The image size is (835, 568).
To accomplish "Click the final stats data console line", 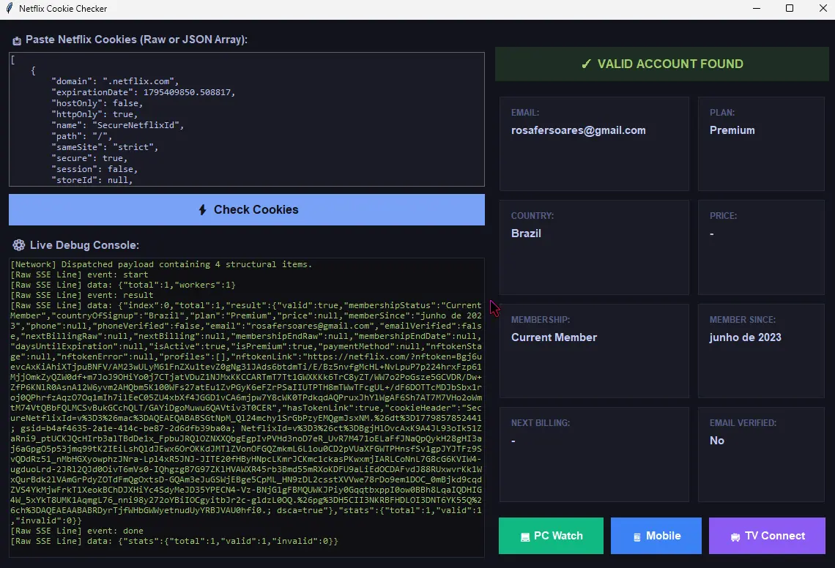I will click(174, 541).
